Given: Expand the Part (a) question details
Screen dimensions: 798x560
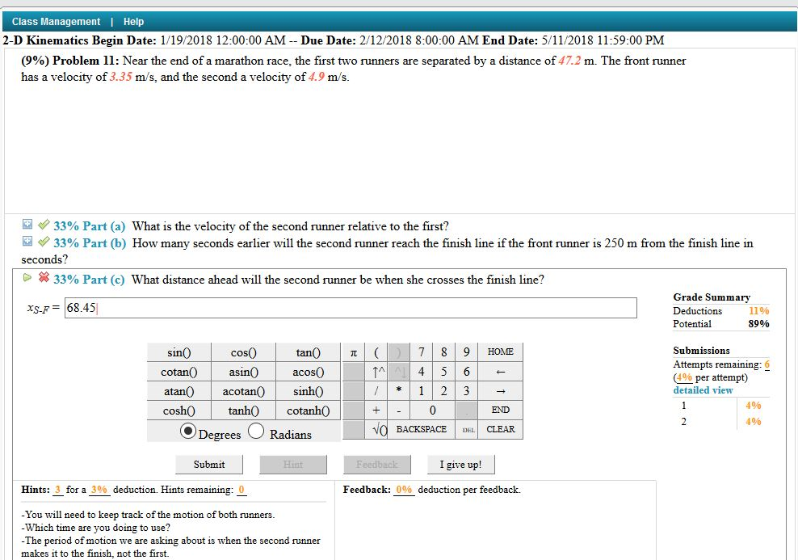Looking at the screenshot, I should [x=27, y=226].
